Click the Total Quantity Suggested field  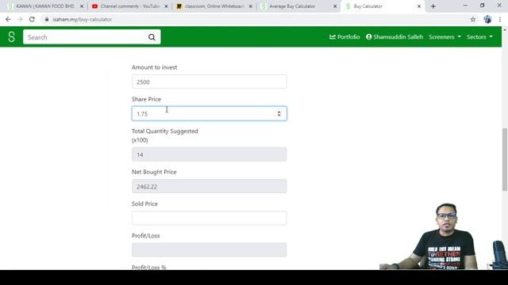209,154
